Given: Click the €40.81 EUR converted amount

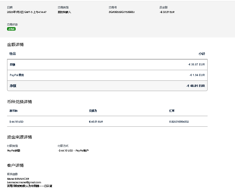Looking at the screenshot, I should (x=96, y=122).
